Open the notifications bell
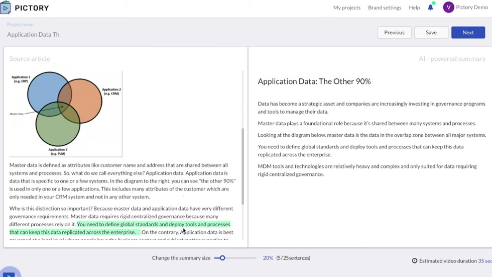The image size is (492, 277). click(x=430, y=8)
